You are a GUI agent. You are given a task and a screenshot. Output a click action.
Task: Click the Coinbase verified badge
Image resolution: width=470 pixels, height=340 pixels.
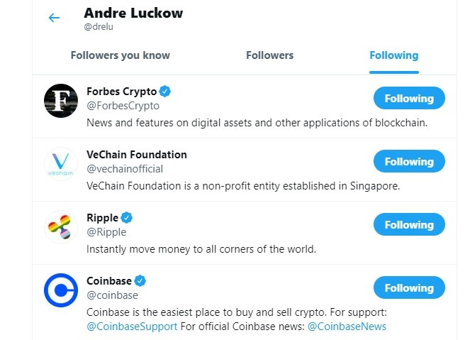tap(140, 281)
